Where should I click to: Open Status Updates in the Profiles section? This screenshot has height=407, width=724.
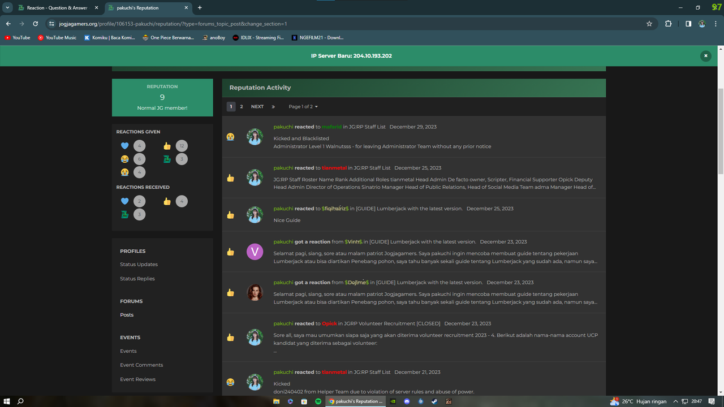click(x=139, y=265)
